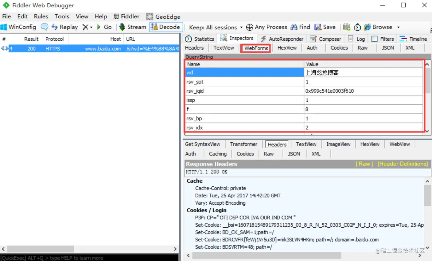Open the Caching response tab

pyautogui.click(x=218, y=154)
